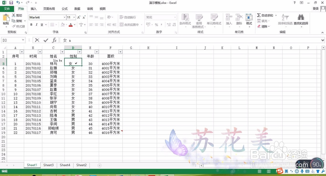
Task: Click the Insert Function fx button
Action: pyautogui.click(x=54, y=40)
